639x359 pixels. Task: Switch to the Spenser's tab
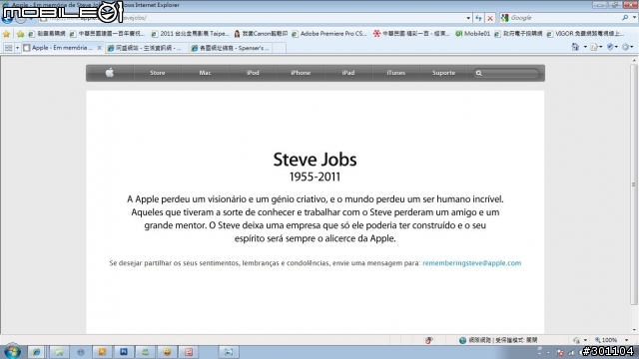pos(230,48)
